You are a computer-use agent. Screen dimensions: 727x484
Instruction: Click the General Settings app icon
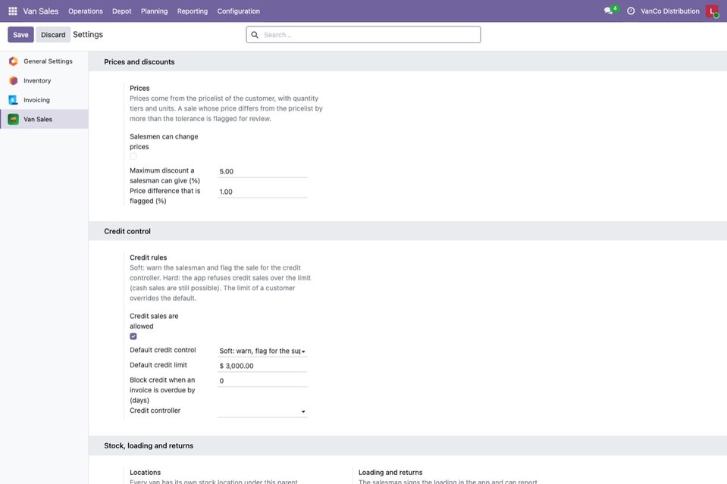(14, 61)
